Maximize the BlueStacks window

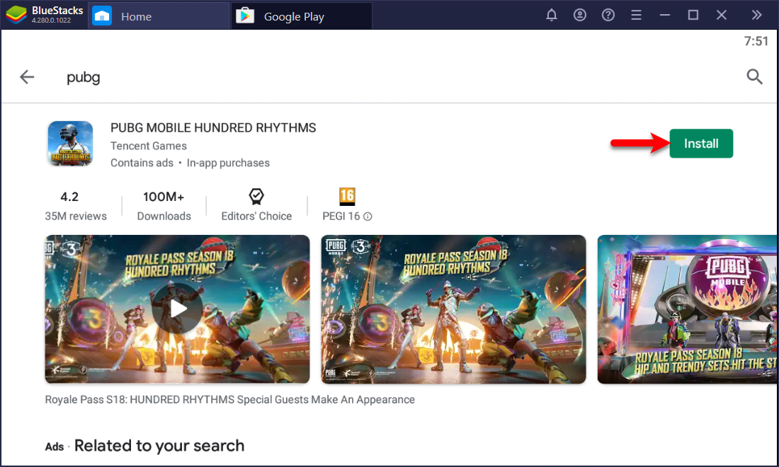pos(693,16)
